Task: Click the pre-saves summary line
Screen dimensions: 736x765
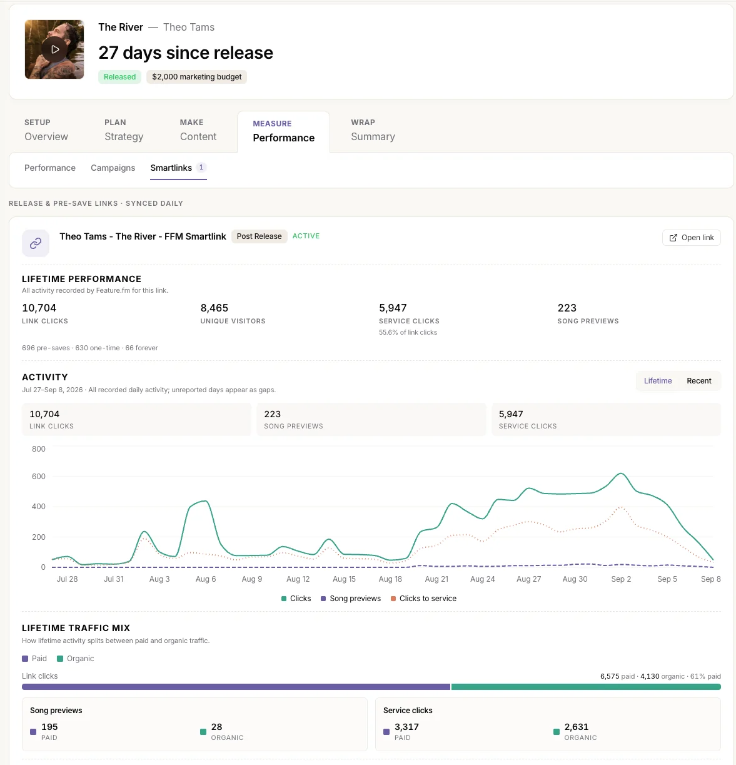Action: point(90,348)
